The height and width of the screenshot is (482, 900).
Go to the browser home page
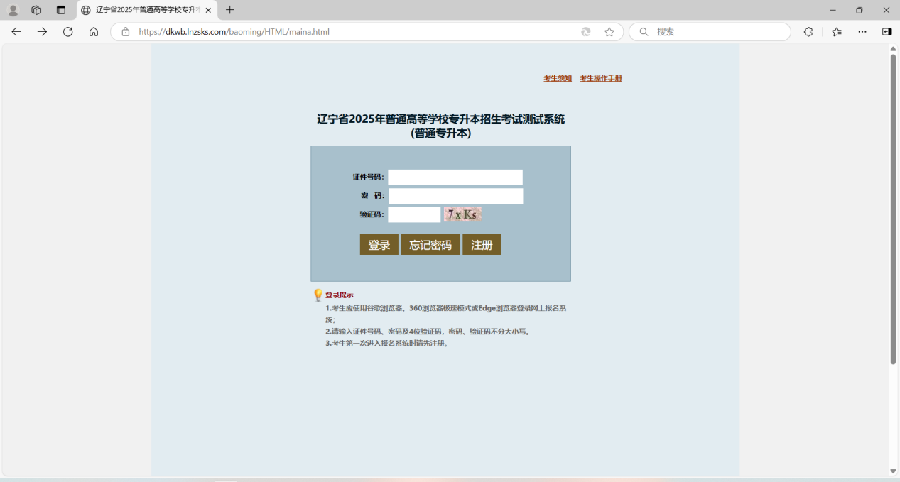point(94,32)
